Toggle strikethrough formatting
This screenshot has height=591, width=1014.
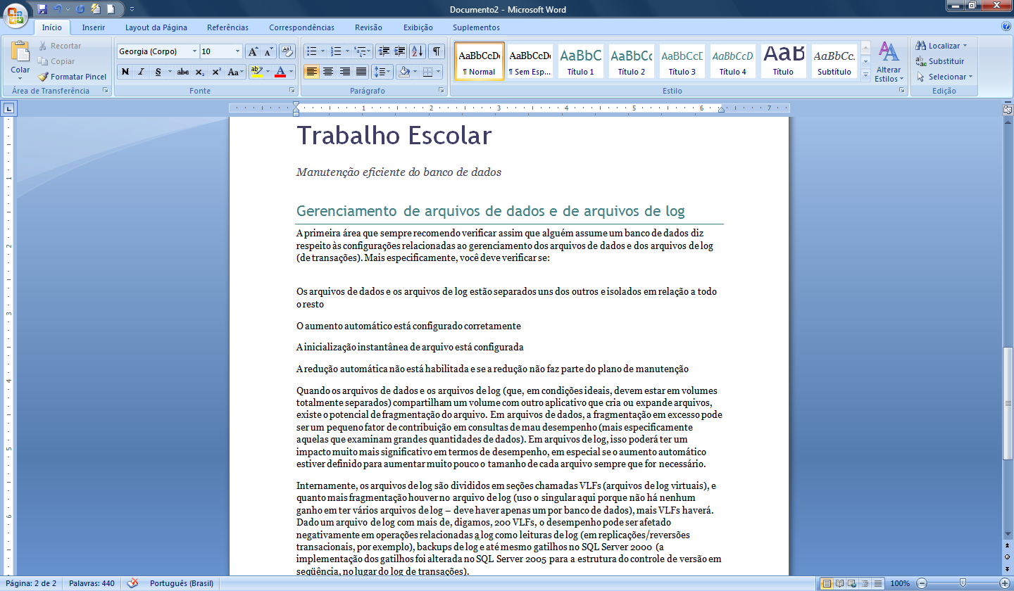point(183,72)
